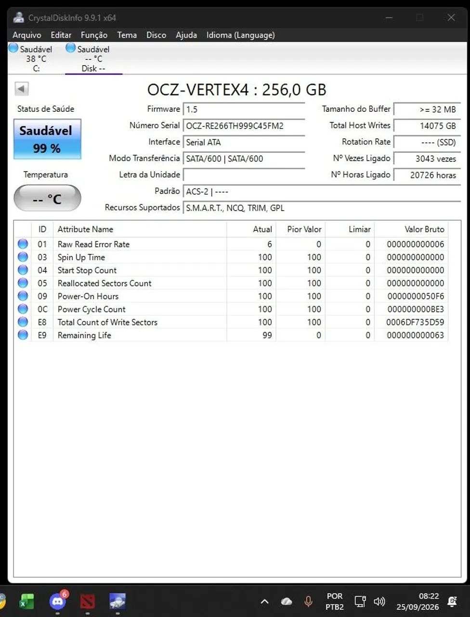Click the Saudável 99 % health status button
Viewport: 470px width, 617px height.
click(47, 139)
